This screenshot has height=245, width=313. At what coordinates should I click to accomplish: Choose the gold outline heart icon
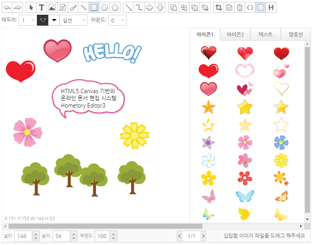point(281,89)
